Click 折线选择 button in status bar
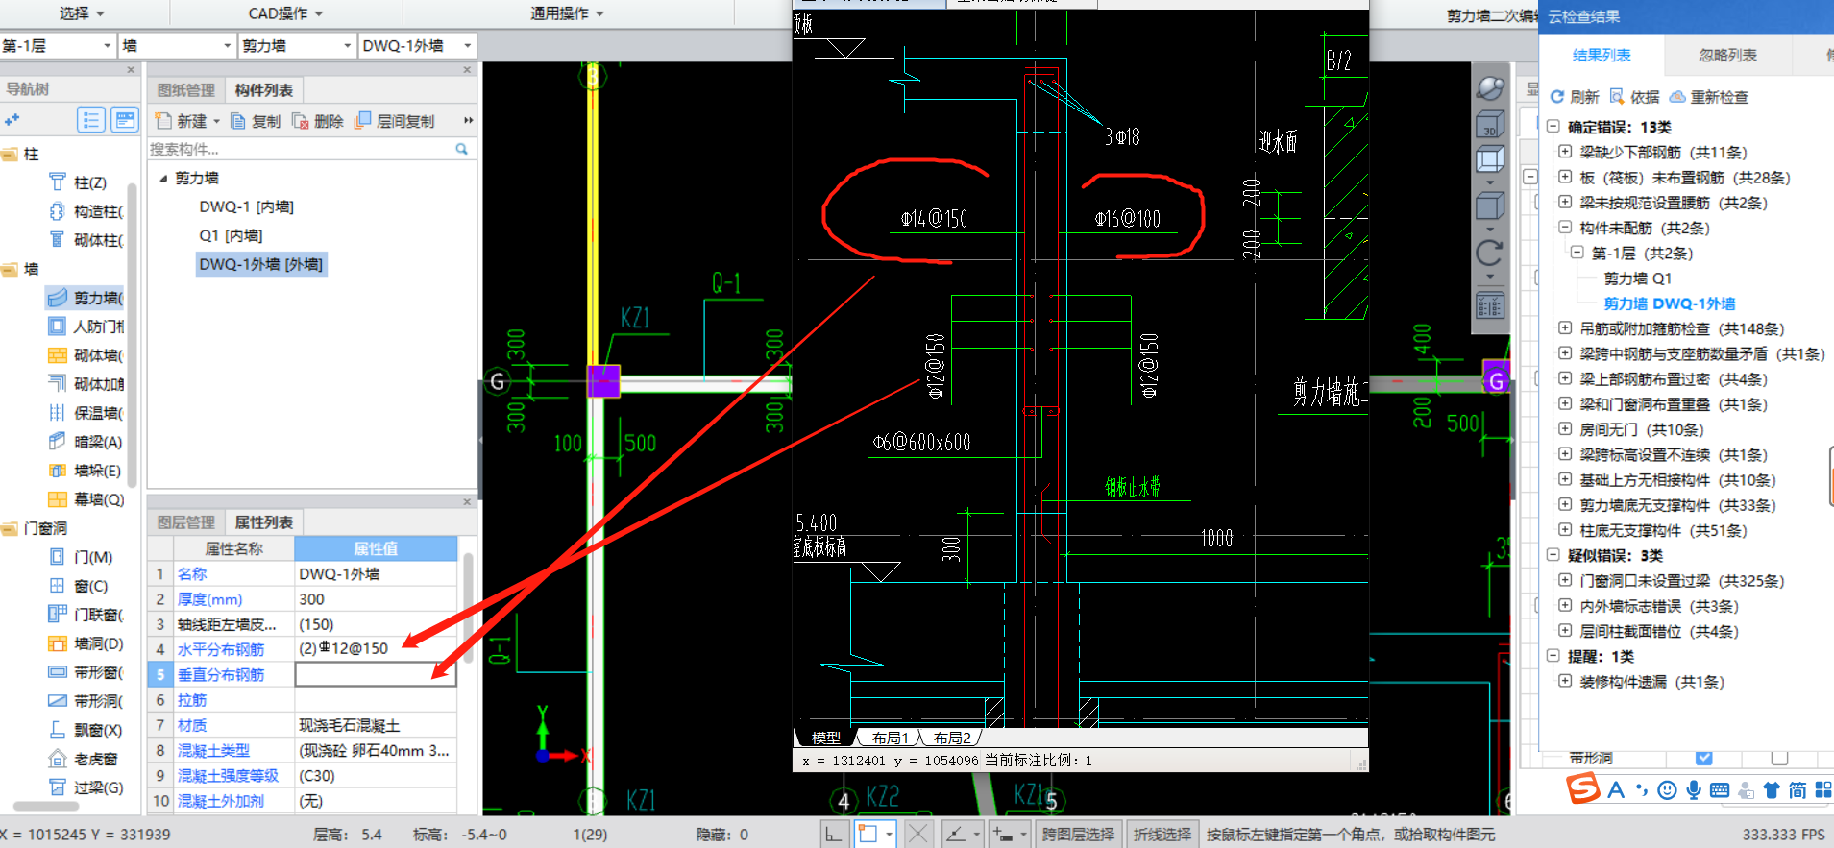The width and height of the screenshot is (1834, 848). (x=1162, y=835)
